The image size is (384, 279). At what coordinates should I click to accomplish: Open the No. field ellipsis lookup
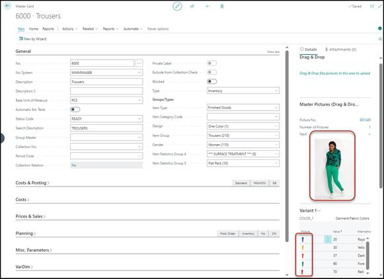coord(139,63)
